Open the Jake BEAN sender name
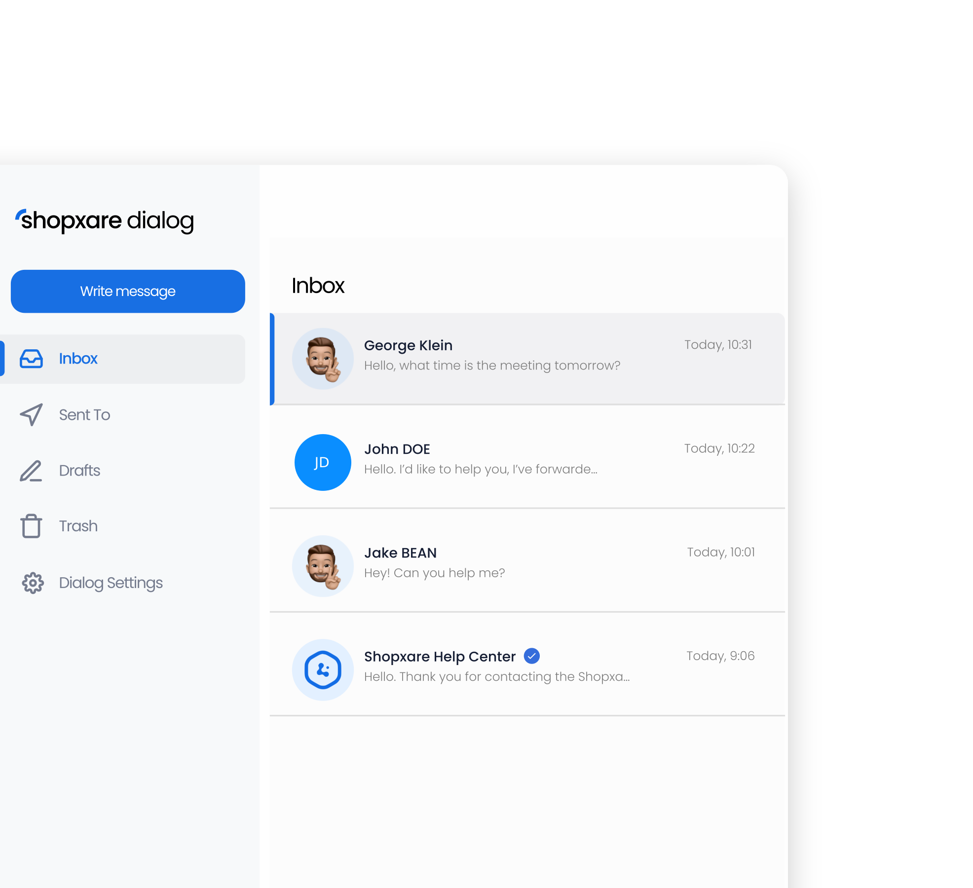The height and width of the screenshot is (888, 973). [x=400, y=553]
